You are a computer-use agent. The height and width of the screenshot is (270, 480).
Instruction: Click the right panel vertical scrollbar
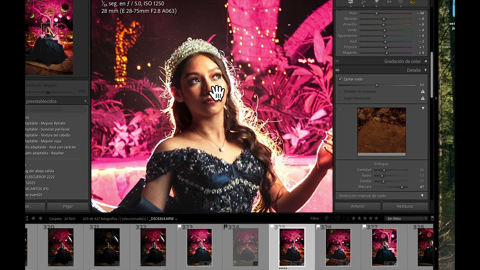[x=432, y=74]
